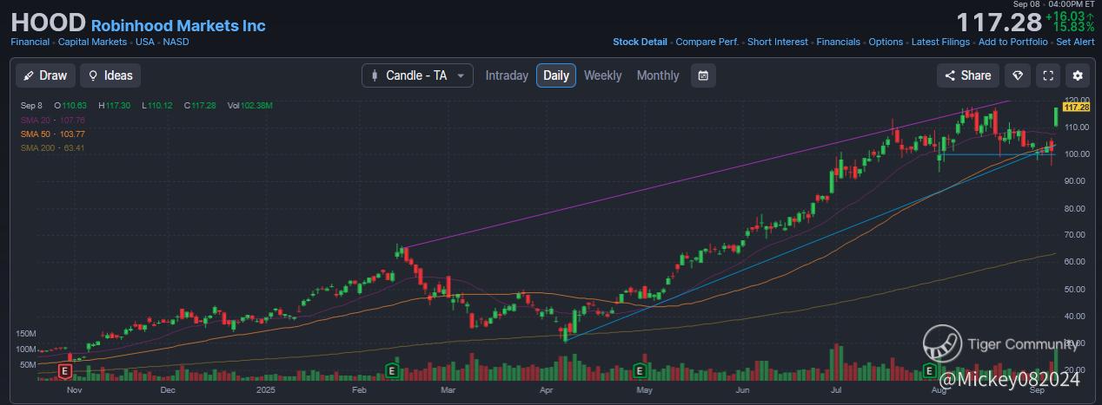
Task: Expand the Candle - TA chart type dropdown
Action: (418, 75)
